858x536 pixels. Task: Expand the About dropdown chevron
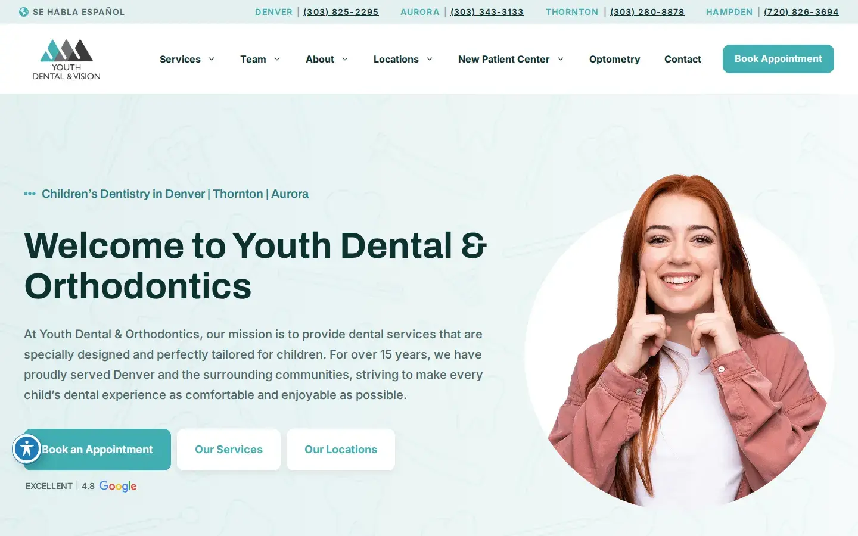click(345, 59)
